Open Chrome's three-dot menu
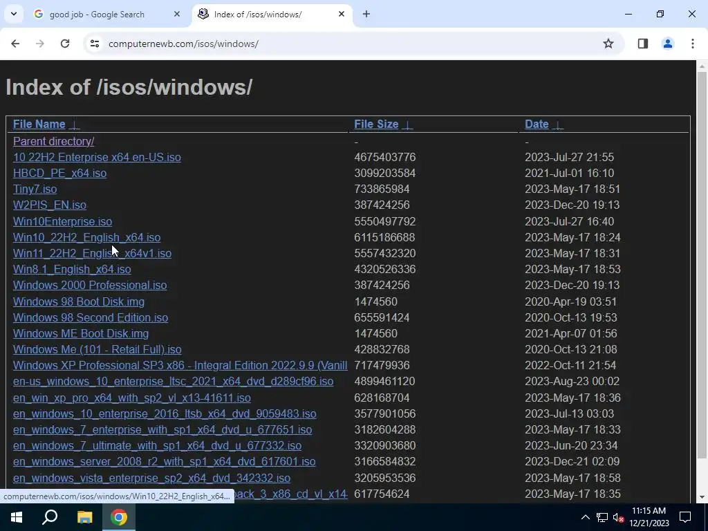This screenshot has width=708, height=531. [x=693, y=44]
